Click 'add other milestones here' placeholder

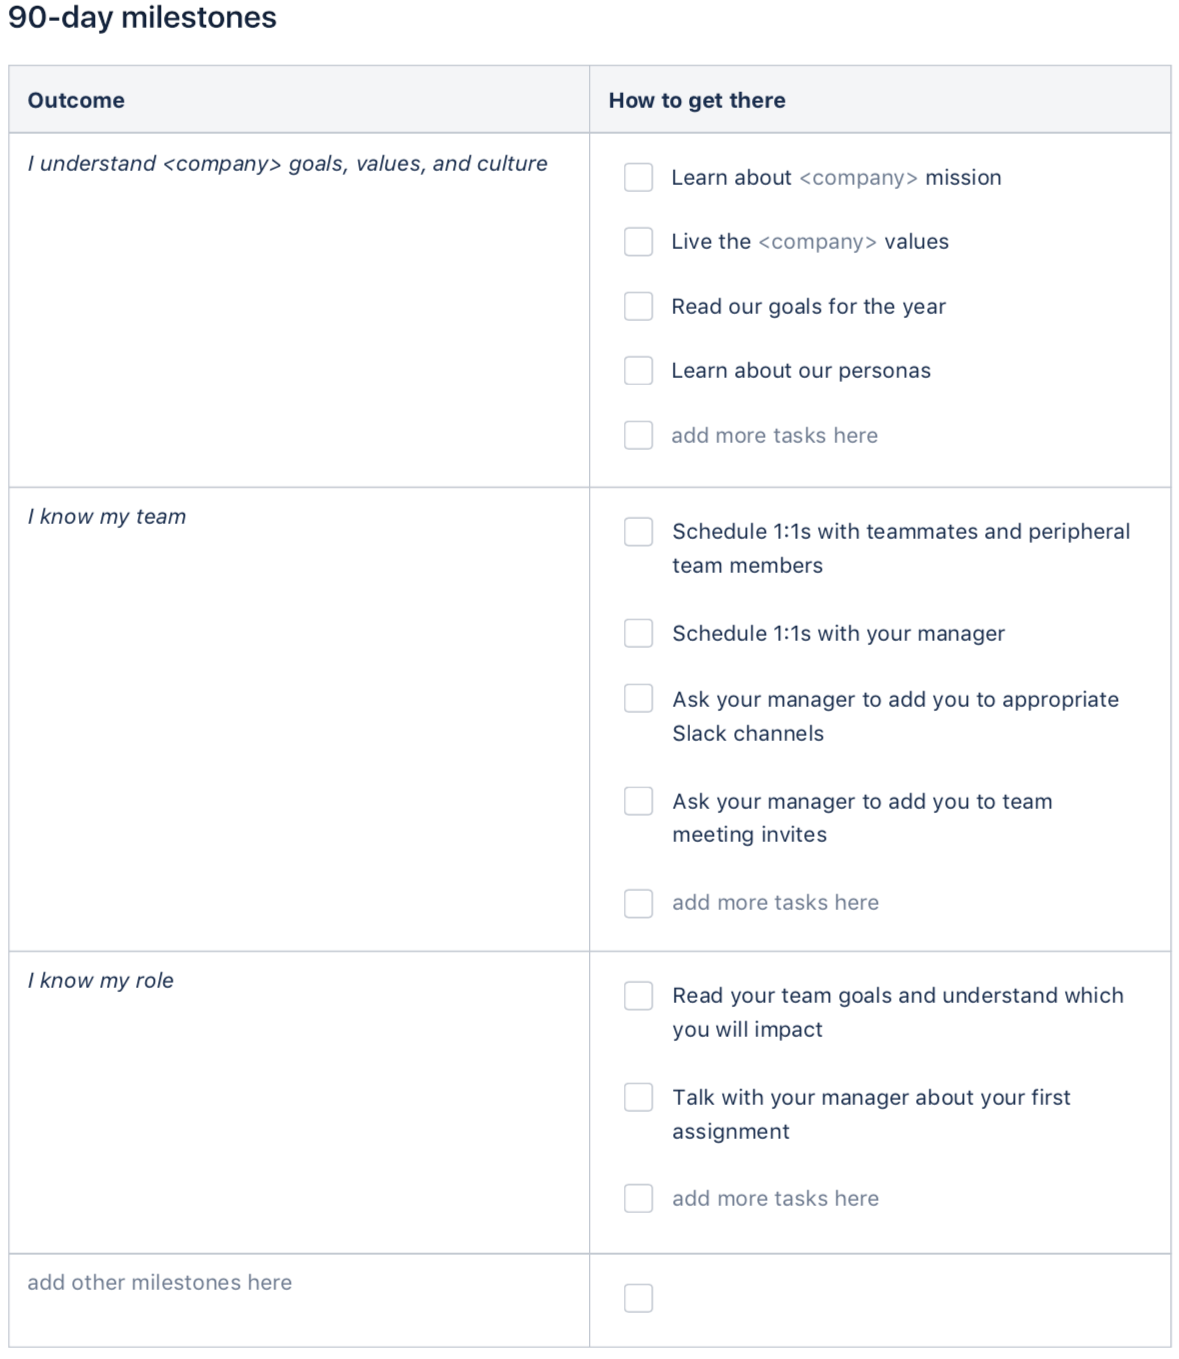159,1282
